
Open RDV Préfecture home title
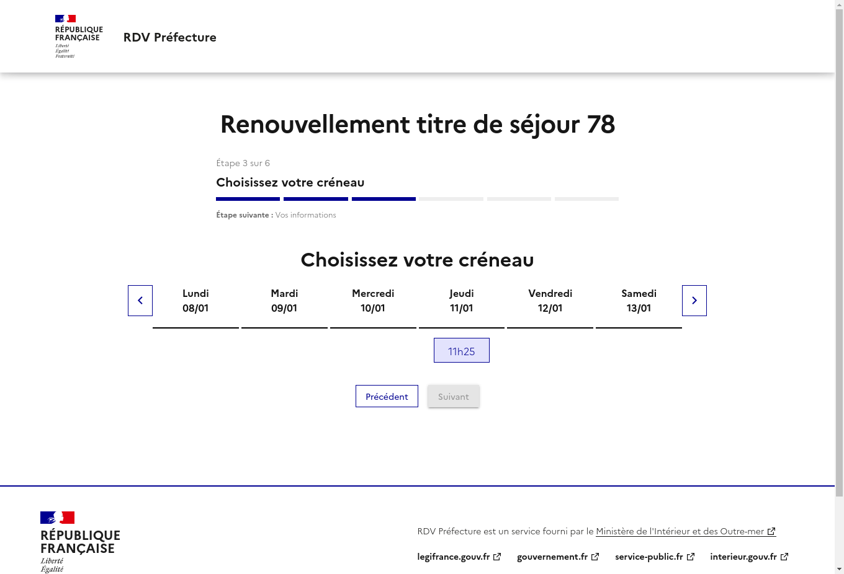coord(170,37)
